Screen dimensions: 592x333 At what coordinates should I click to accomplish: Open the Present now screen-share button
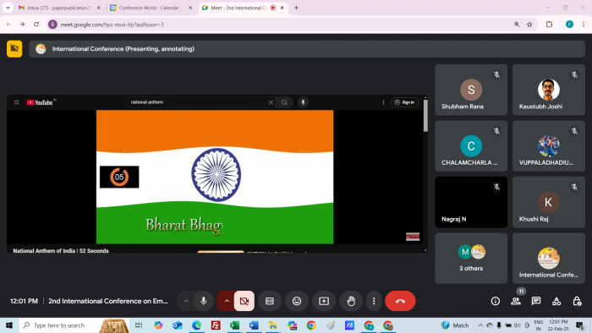coord(324,301)
